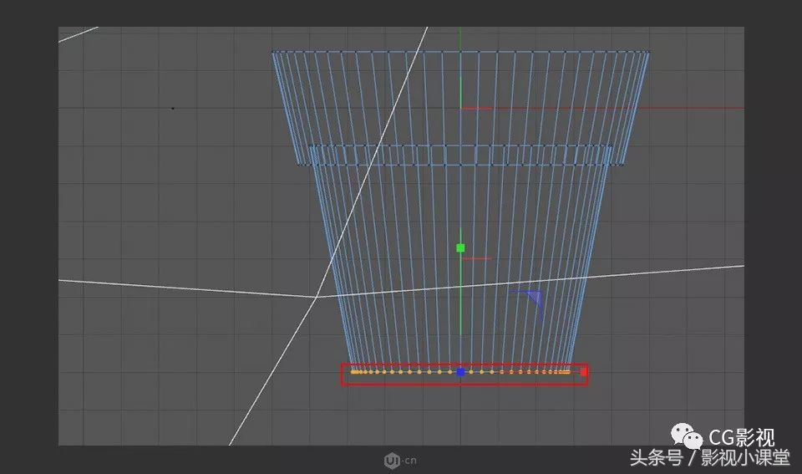Screen dimensions: 802x474
Task: Grab the green Y-axis square handle
Action: click(x=460, y=247)
